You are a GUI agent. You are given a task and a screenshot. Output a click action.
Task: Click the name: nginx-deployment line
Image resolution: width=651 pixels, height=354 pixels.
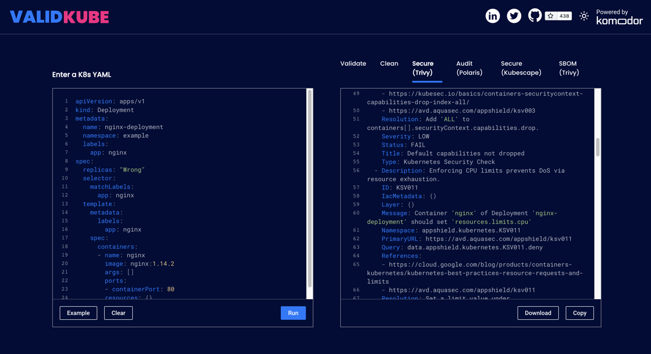coord(123,127)
